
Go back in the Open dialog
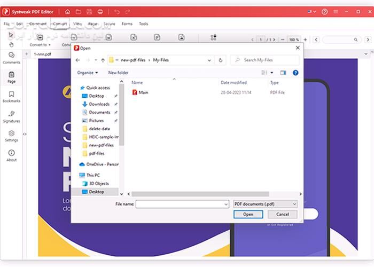point(78,60)
